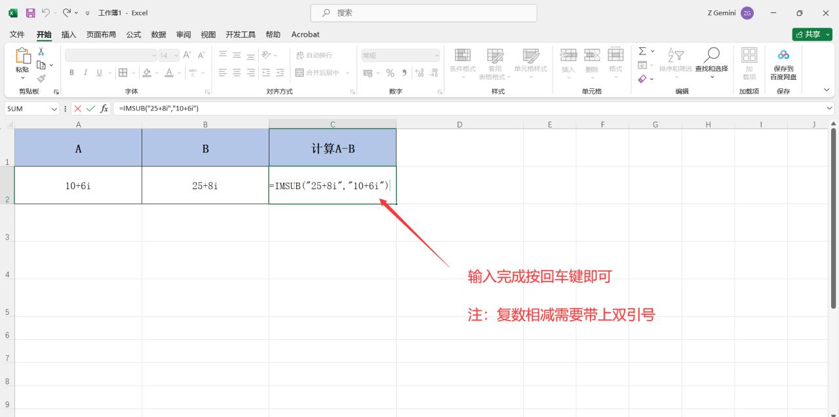Click the Percent style icon
839x417 pixels.
click(390, 73)
